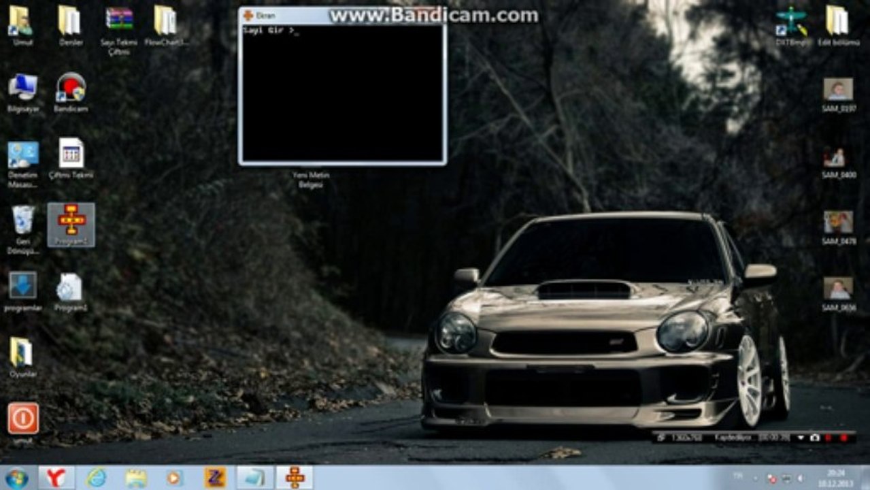
Task: Open the SAM_0656 image thumbnail
Action: (x=838, y=294)
